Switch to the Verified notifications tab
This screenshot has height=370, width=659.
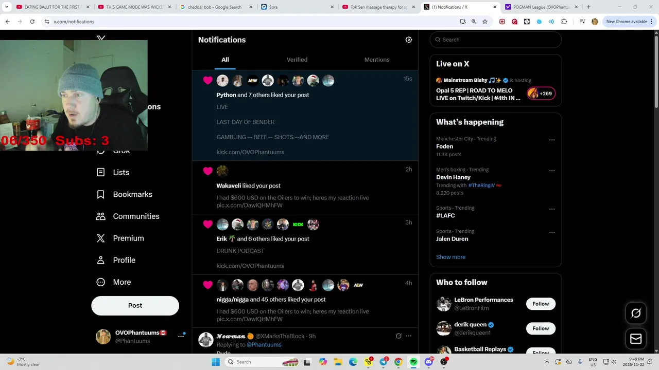(297, 60)
